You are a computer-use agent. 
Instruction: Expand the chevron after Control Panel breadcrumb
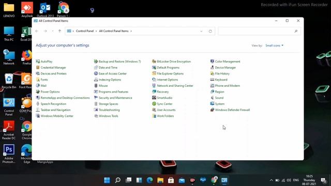click(x=96, y=31)
